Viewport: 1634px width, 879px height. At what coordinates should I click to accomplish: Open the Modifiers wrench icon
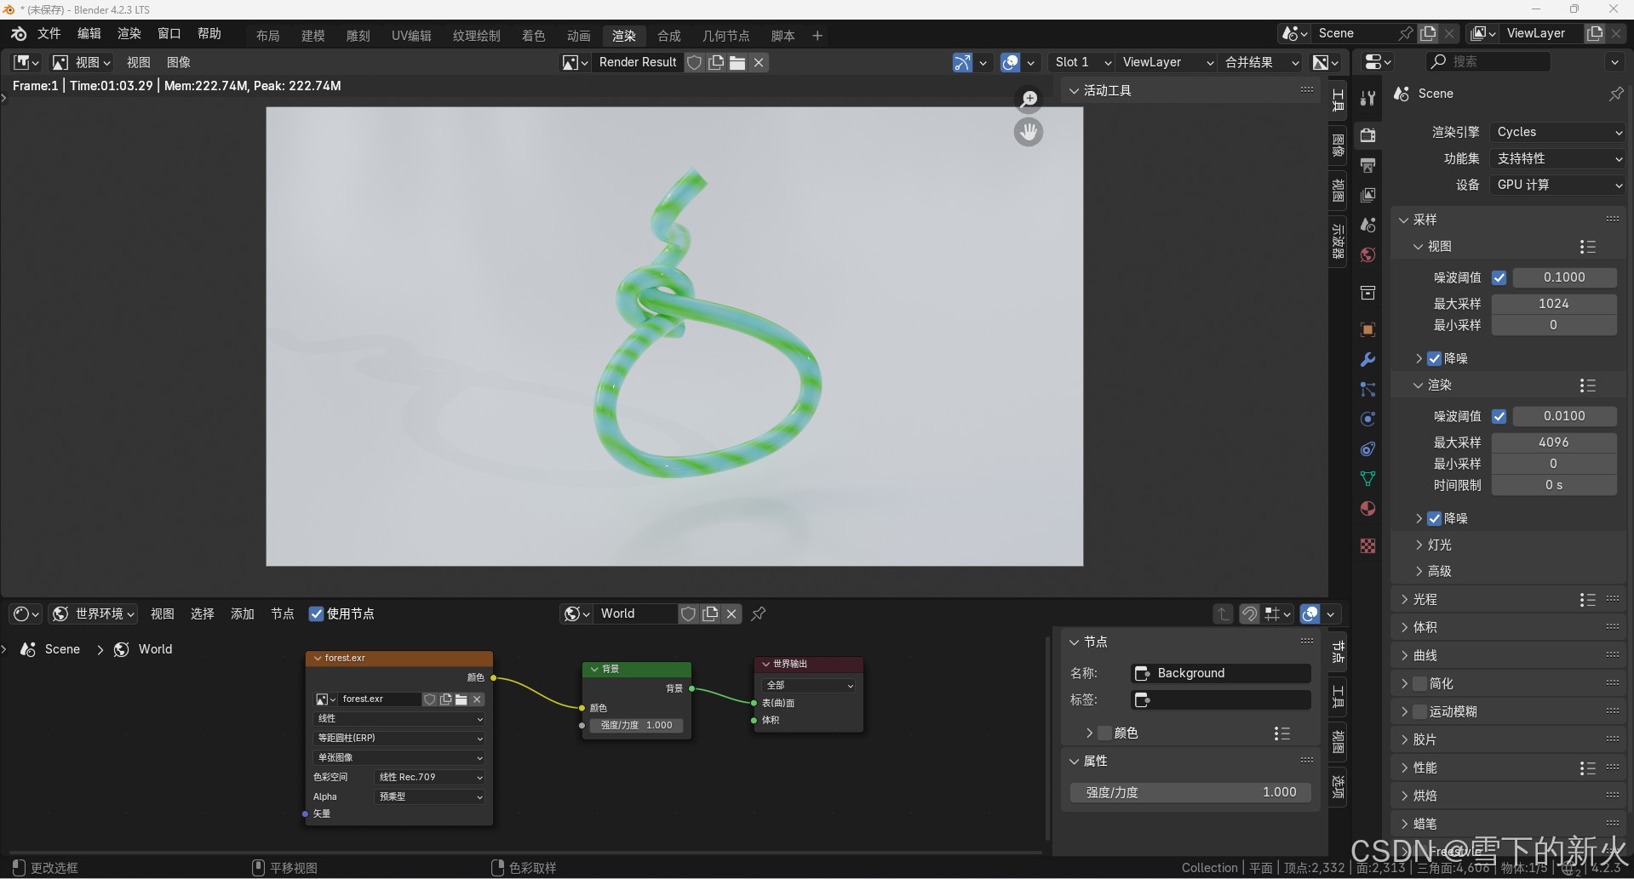pyautogui.click(x=1367, y=360)
